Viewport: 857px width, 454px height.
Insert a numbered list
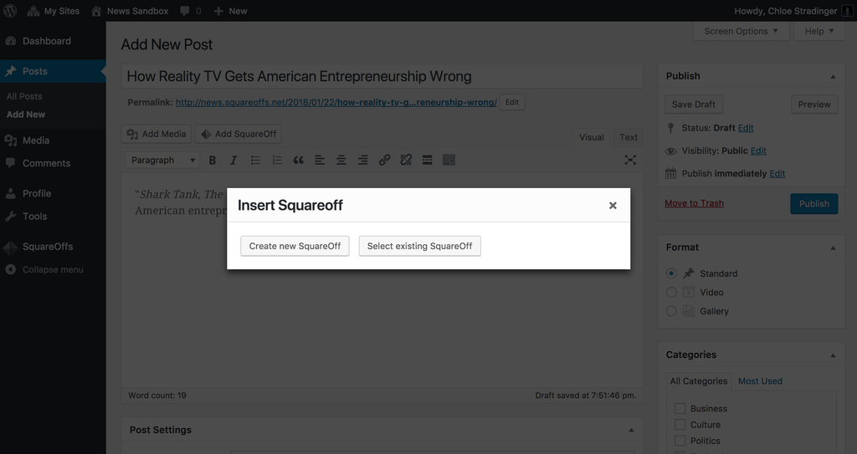[276, 160]
